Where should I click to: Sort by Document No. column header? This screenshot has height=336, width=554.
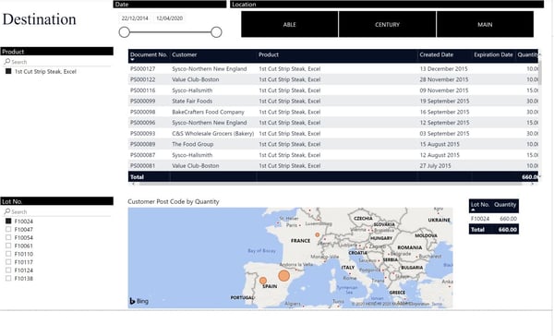(x=149, y=54)
